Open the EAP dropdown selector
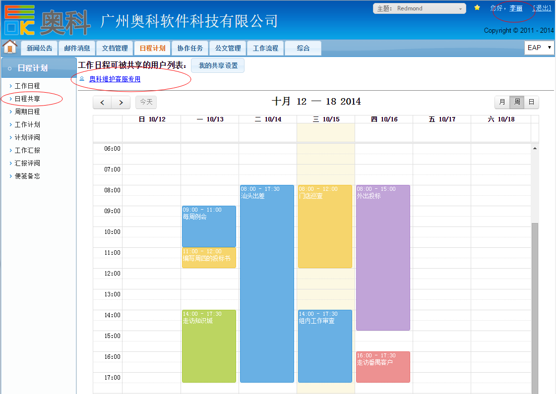556x394 pixels. pyautogui.click(x=539, y=48)
